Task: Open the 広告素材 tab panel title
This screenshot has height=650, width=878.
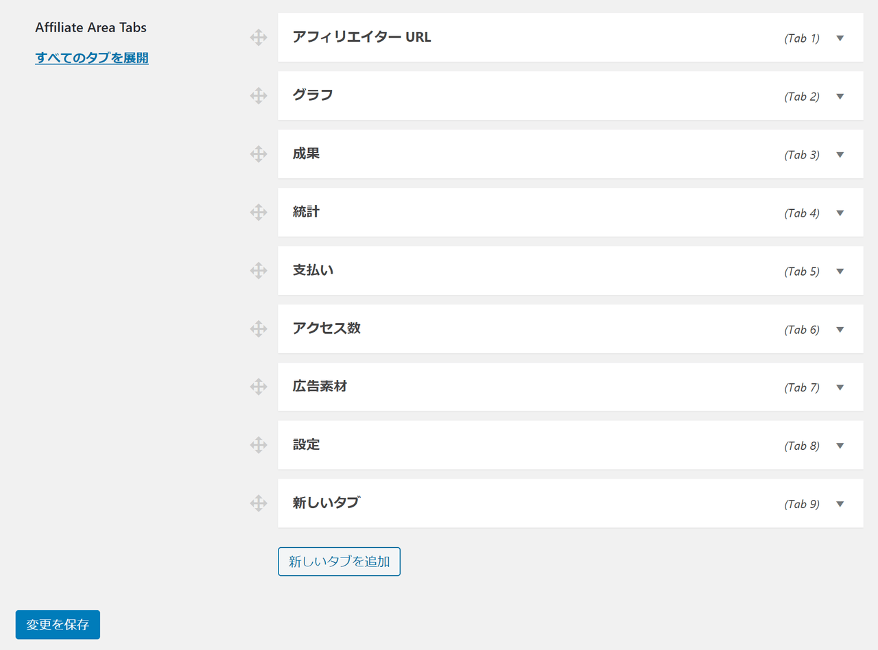Action: pyautogui.click(x=320, y=387)
